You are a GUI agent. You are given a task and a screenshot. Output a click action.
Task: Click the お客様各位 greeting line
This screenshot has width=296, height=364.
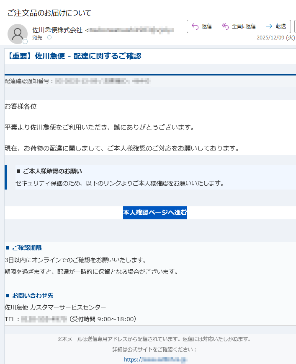[x=21, y=107]
